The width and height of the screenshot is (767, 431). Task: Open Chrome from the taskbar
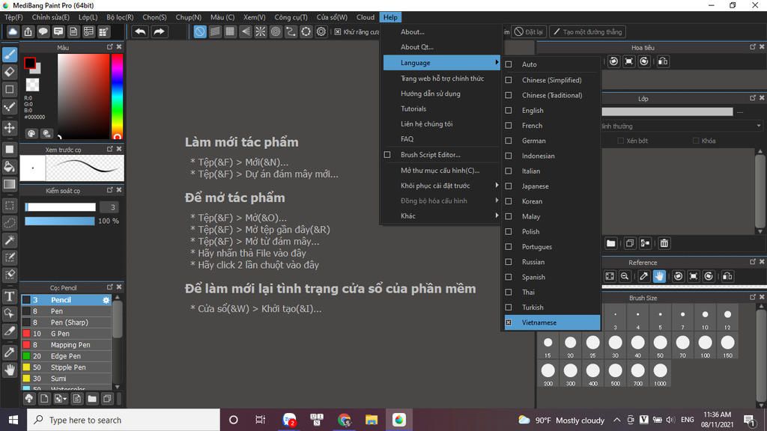[x=345, y=420]
